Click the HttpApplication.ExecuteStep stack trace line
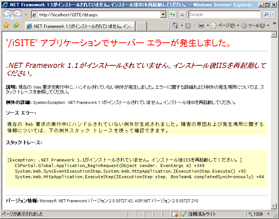279x219 pixels. (139, 177)
